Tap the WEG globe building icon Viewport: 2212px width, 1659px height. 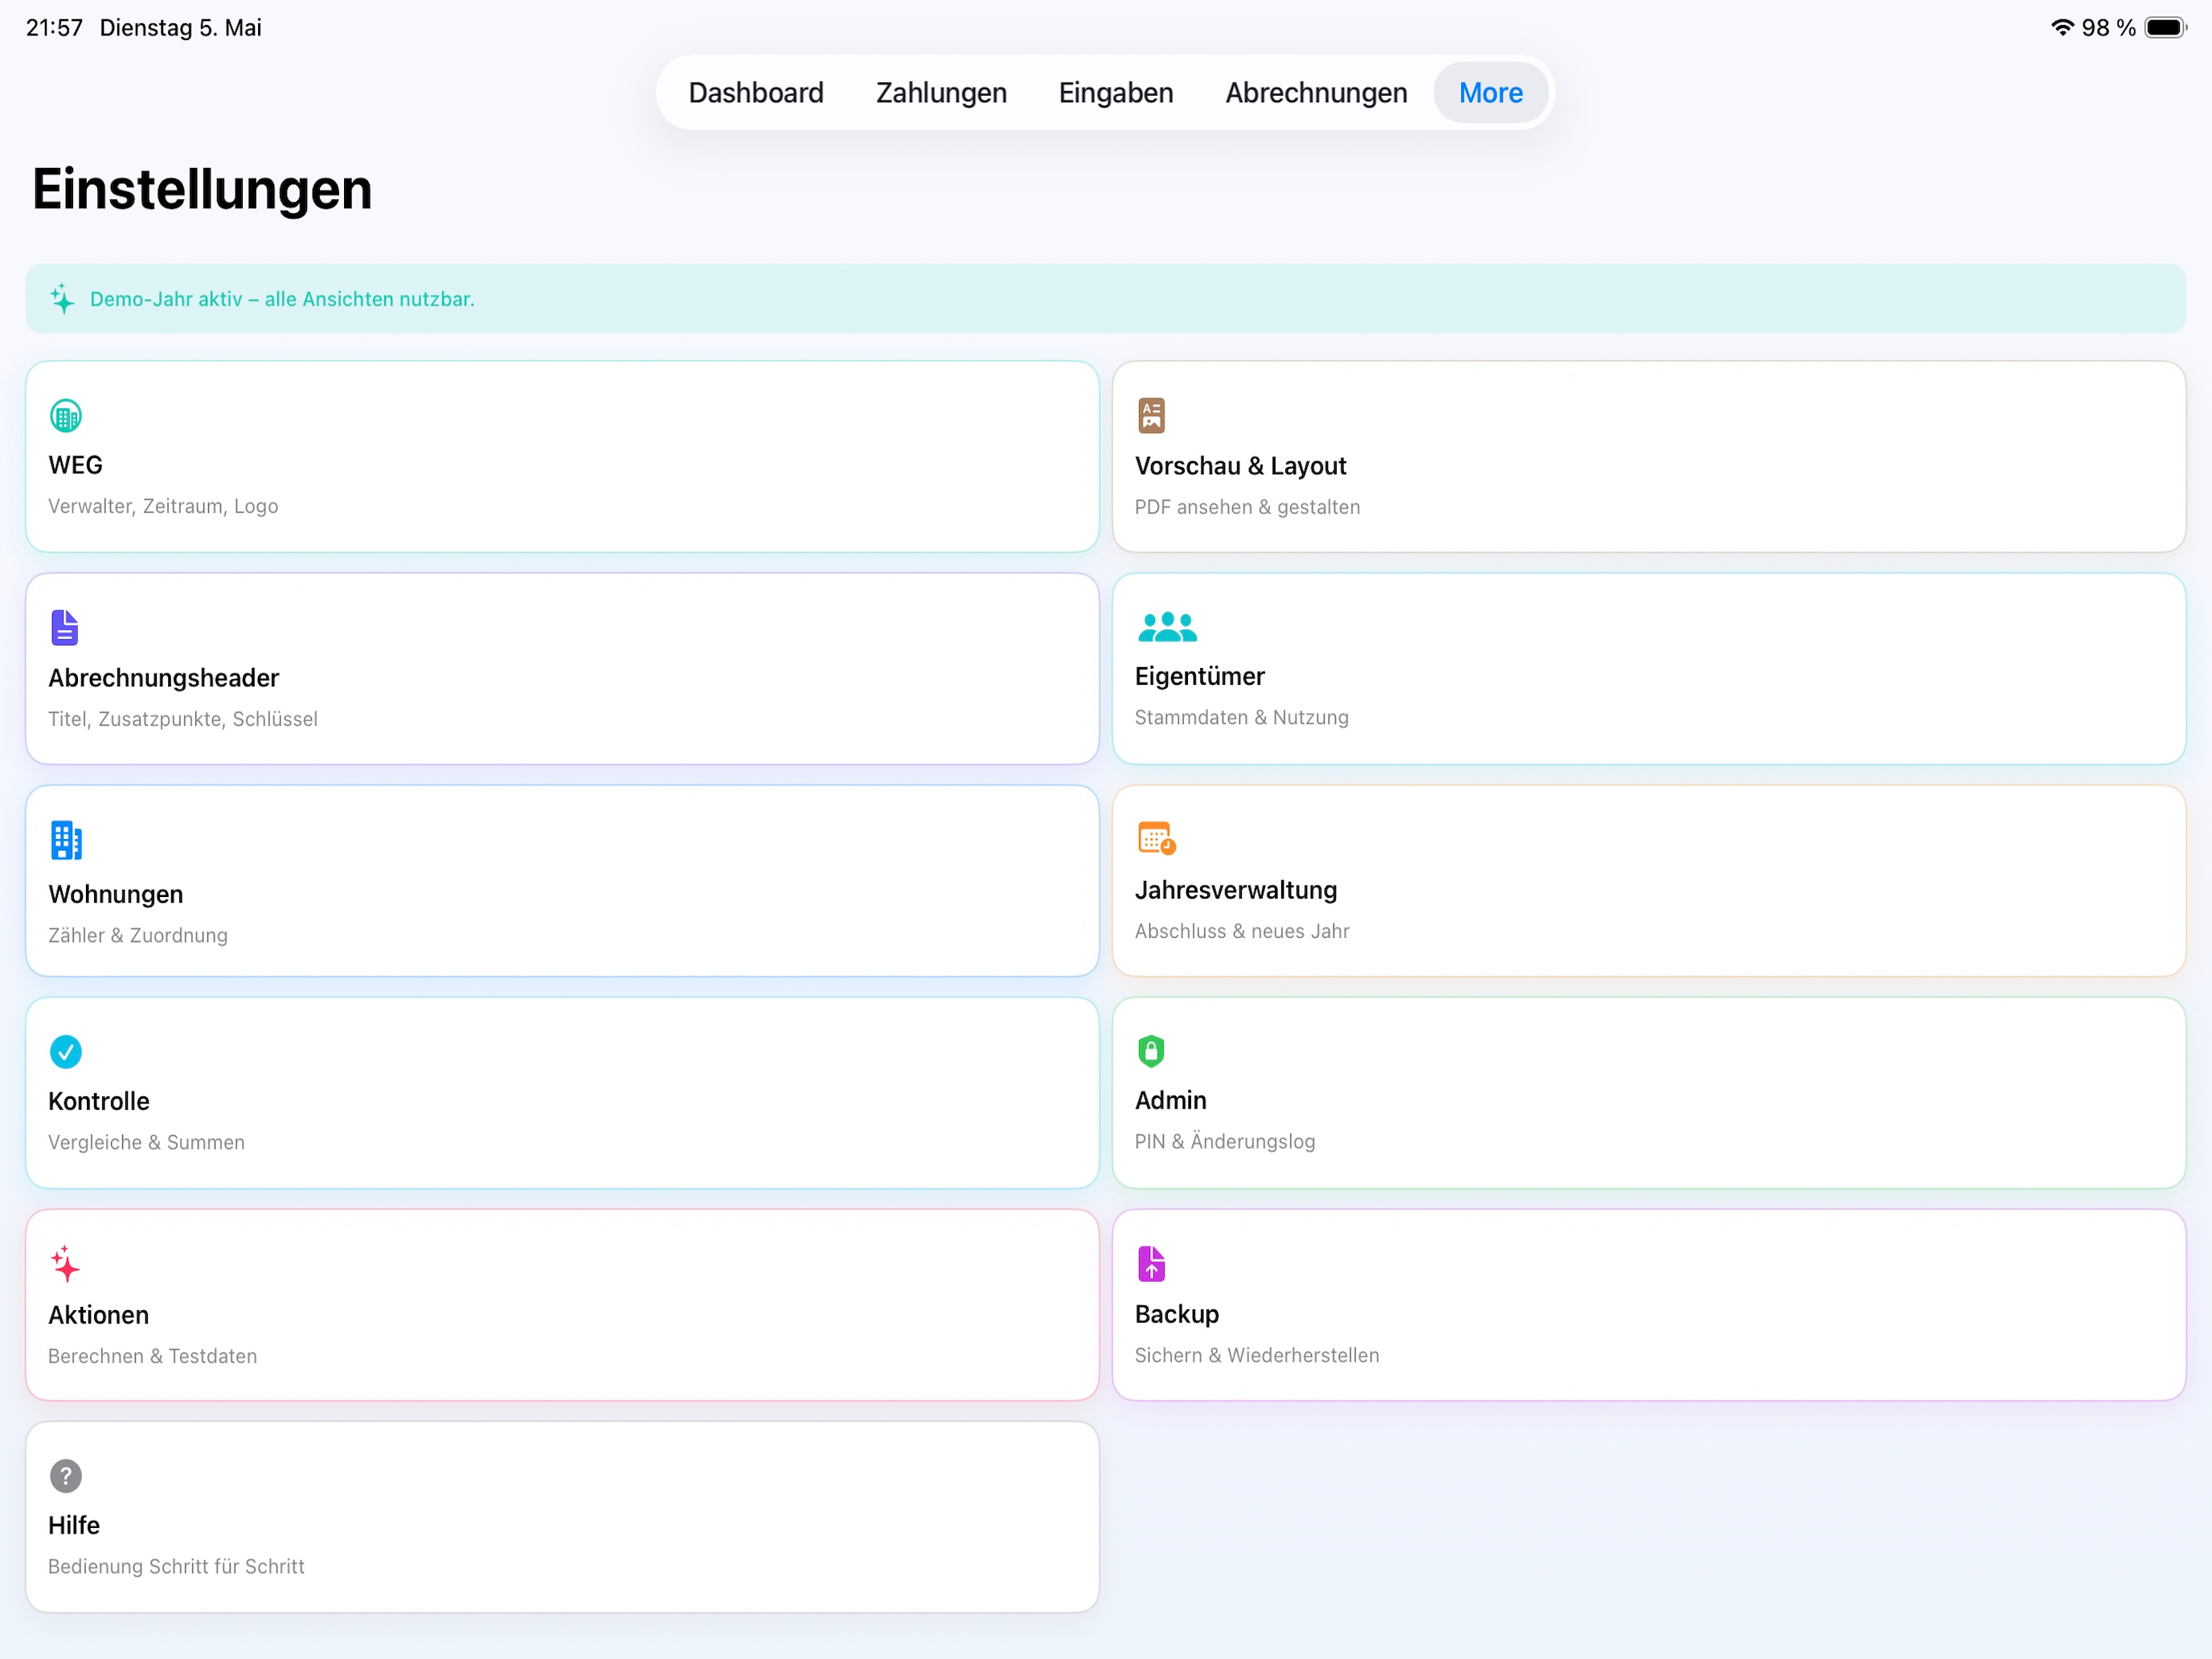click(66, 416)
